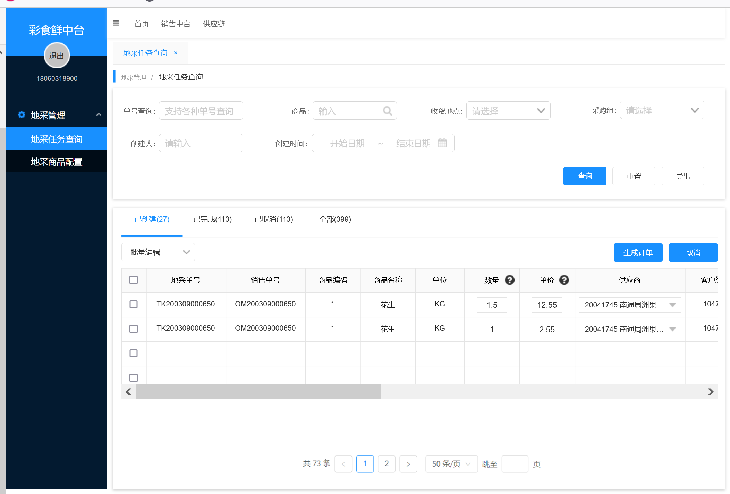This screenshot has width=730, height=494.
Task: Check the third empty row checkbox
Action: point(134,353)
